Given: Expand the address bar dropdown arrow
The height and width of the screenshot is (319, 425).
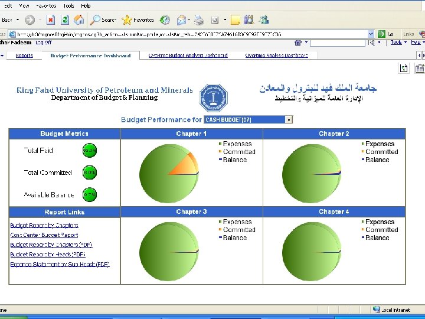Looking at the screenshot, I should [x=371, y=34].
